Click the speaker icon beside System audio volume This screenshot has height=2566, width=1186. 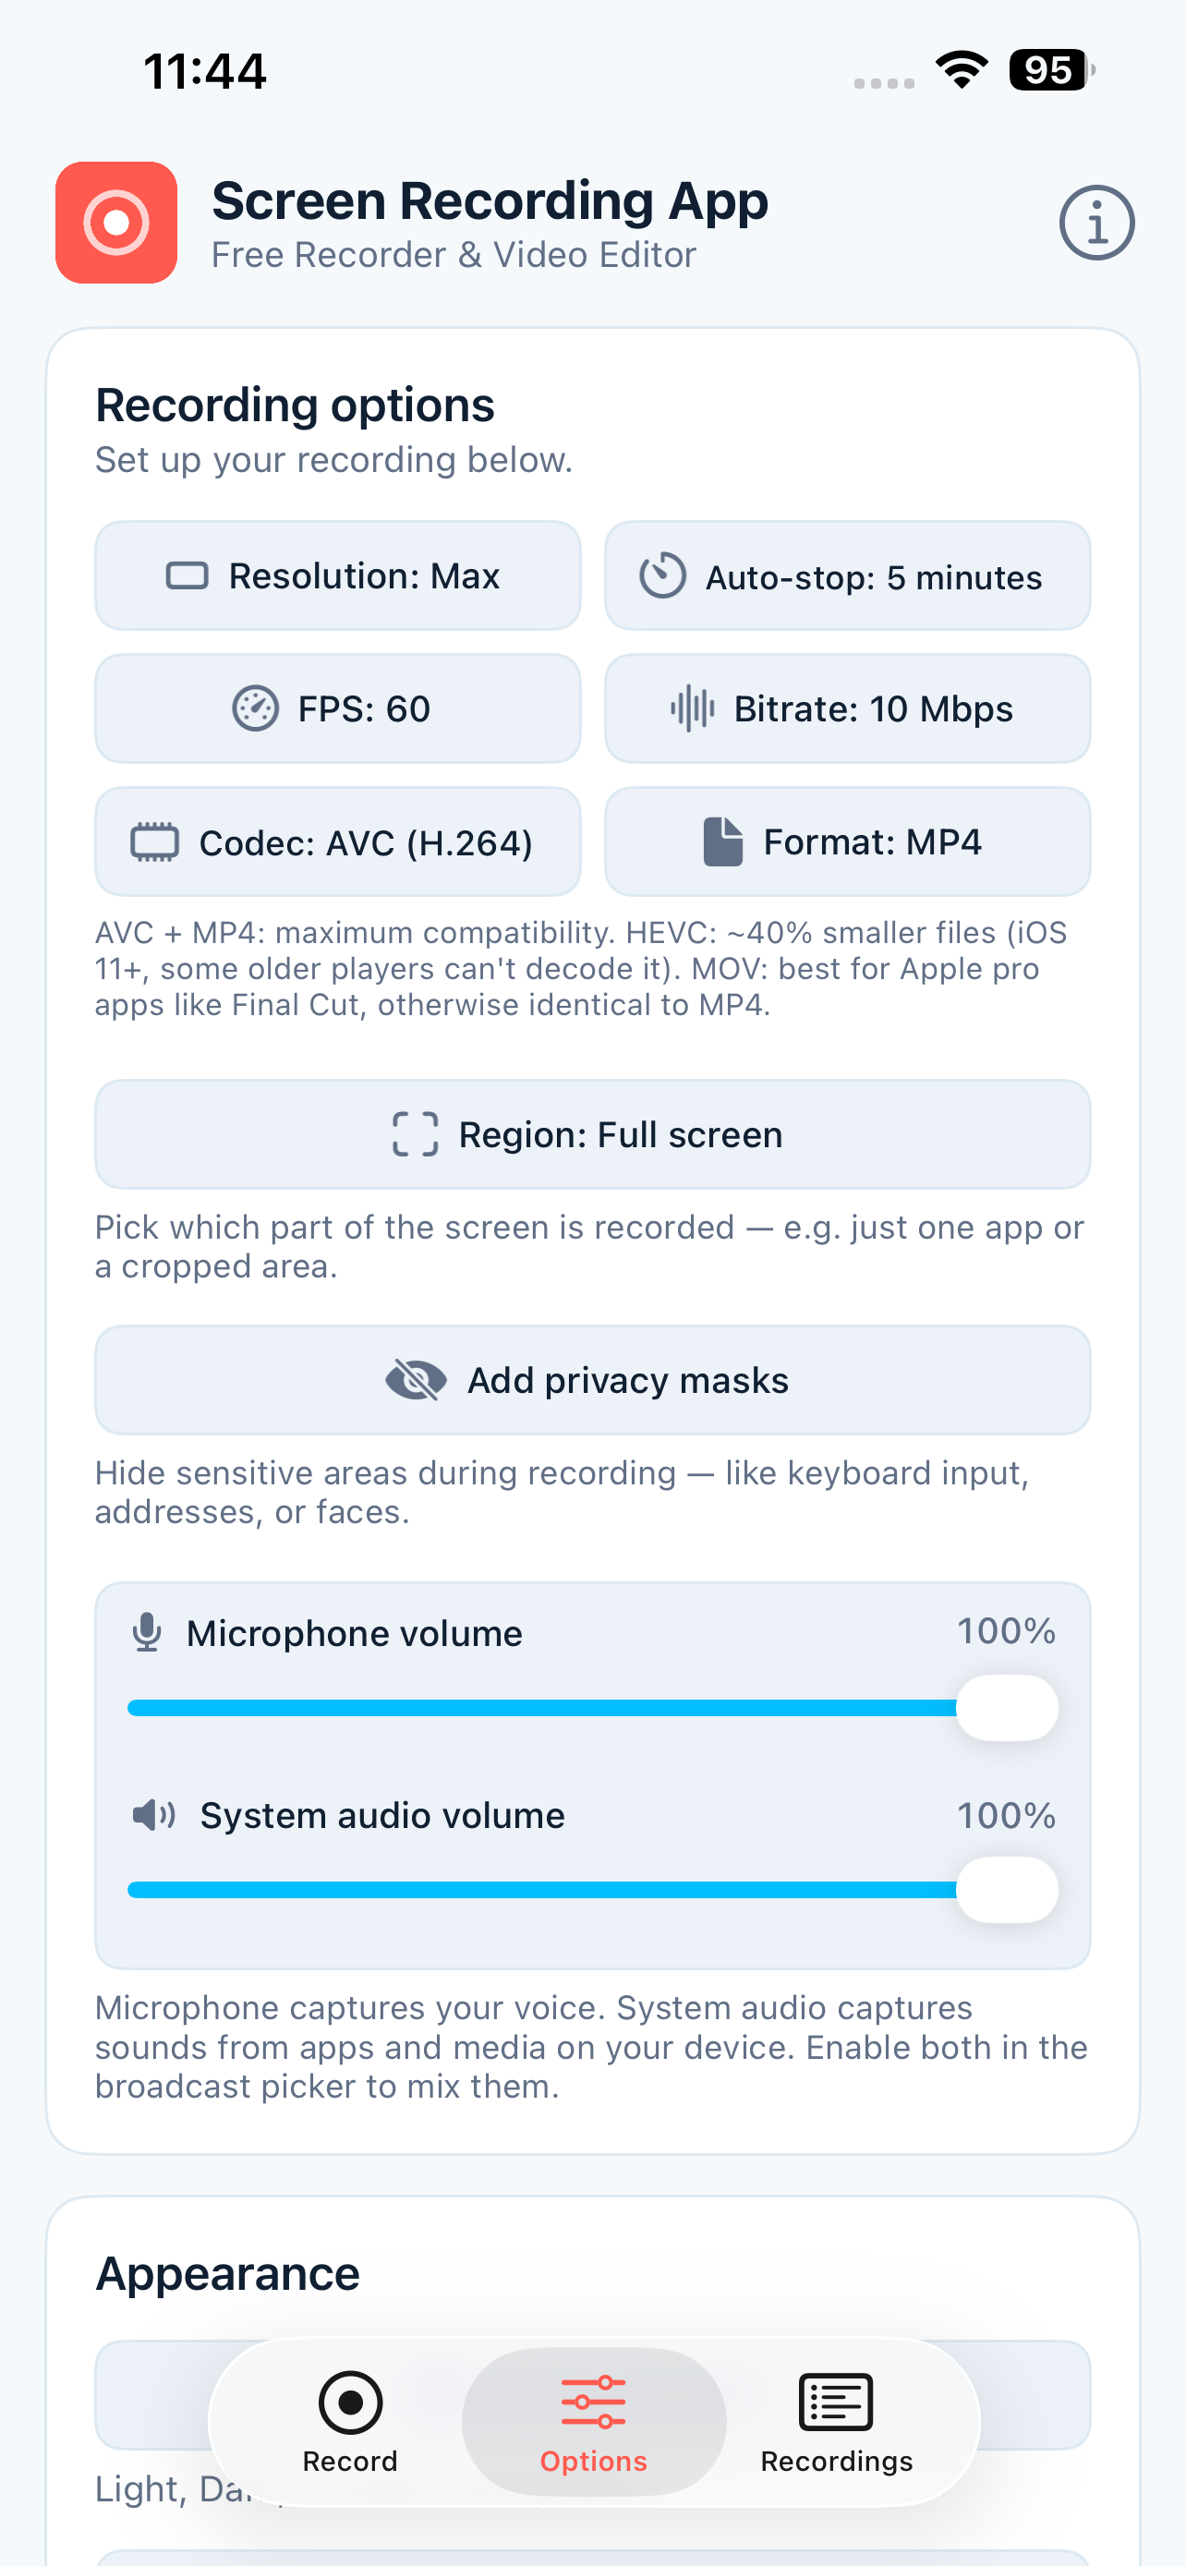[154, 1815]
